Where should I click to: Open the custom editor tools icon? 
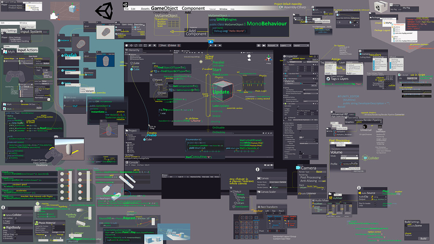coord(155,45)
